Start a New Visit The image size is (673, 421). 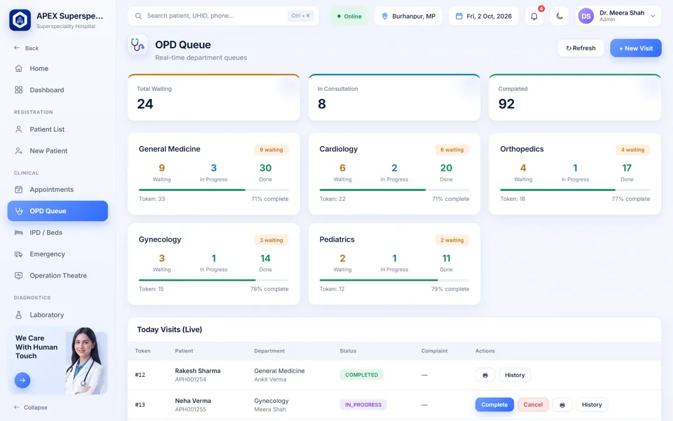(636, 48)
